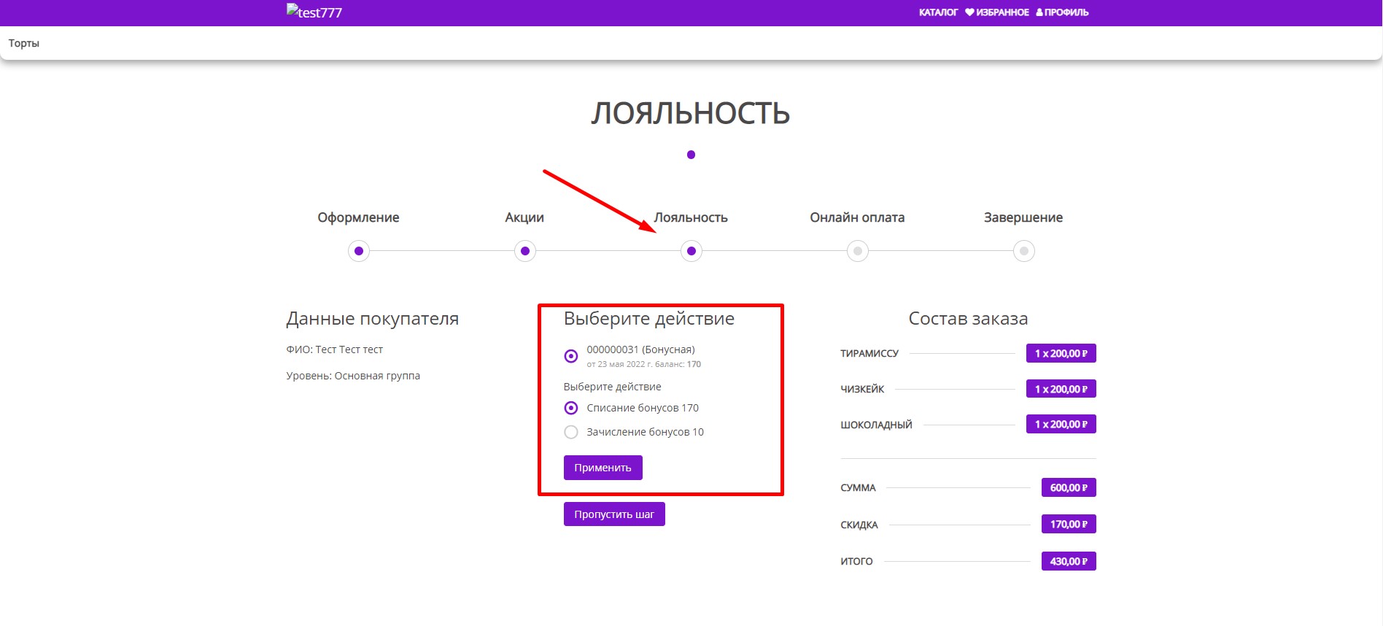Select Зачисление бонусов 10 option
The image size is (1383, 626).
(x=571, y=432)
